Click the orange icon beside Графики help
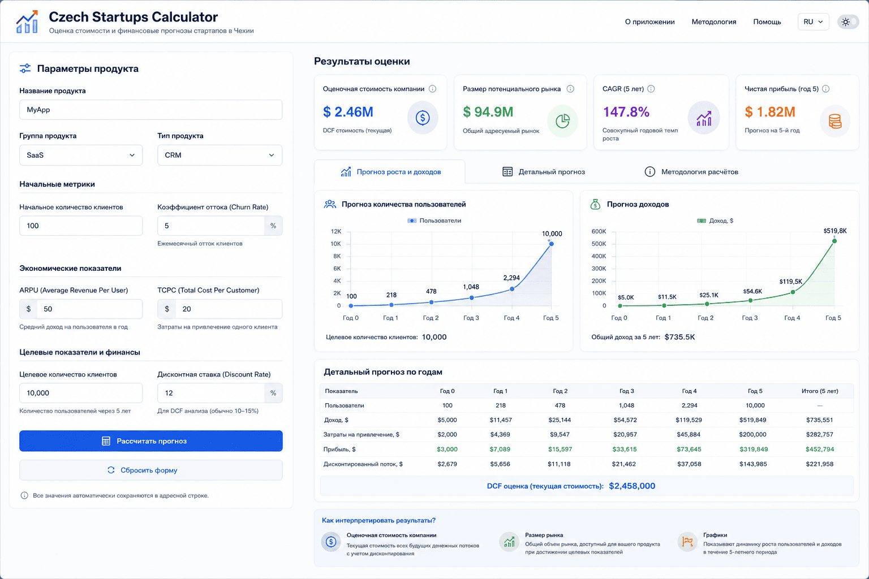Image resolution: width=869 pixels, height=579 pixels. (687, 542)
